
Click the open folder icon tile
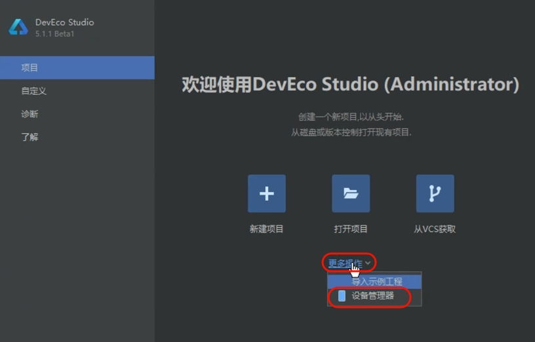pyautogui.click(x=351, y=193)
